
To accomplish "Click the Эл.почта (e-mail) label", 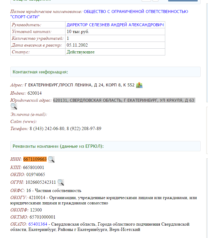I will pyautogui.click(x=29, y=114).
